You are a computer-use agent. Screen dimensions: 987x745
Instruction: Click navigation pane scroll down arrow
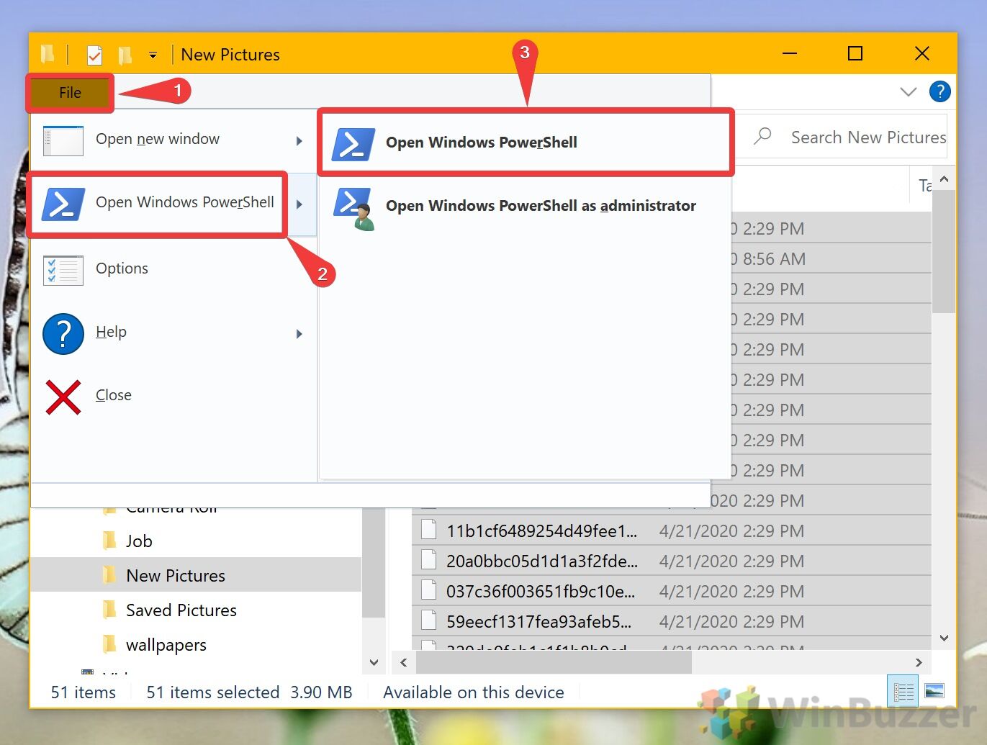pyautogui.click(x=374, y=662)
